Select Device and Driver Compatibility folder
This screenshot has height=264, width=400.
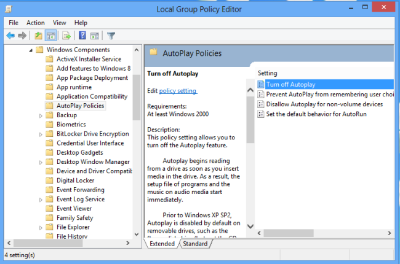point(94,171)
